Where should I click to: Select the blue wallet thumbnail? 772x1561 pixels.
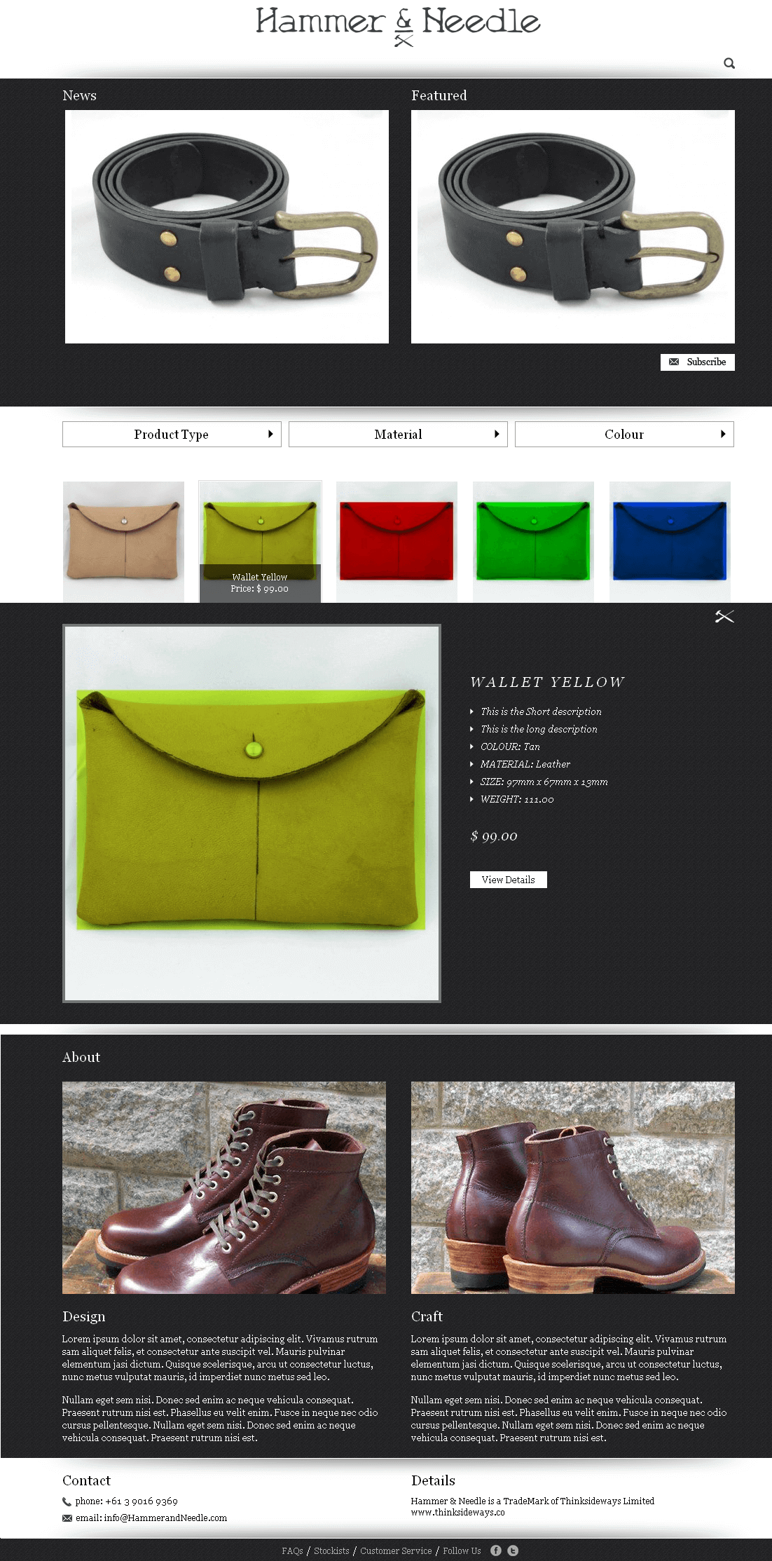(670, 541)
